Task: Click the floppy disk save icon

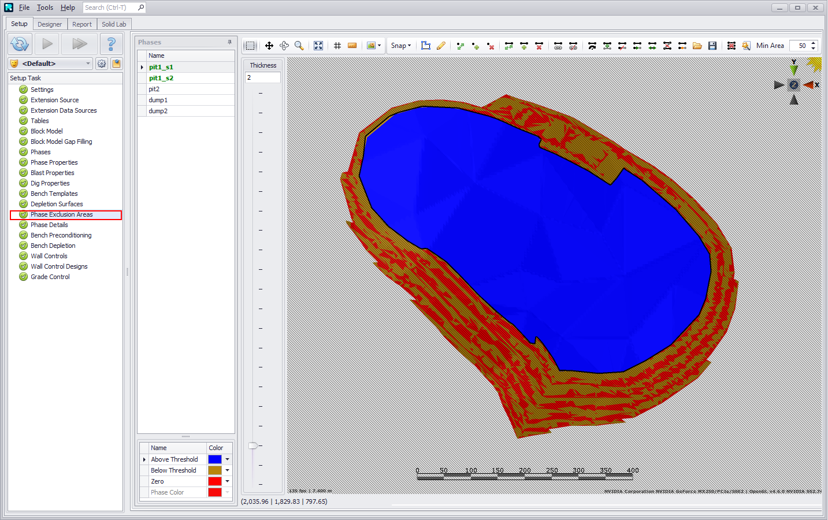Action: point(712,46)
